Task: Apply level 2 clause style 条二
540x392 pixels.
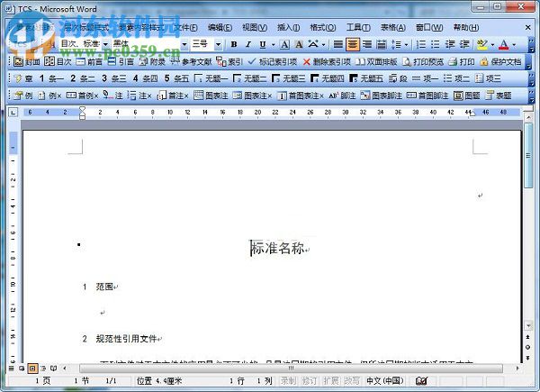Action: coord(82,78)
